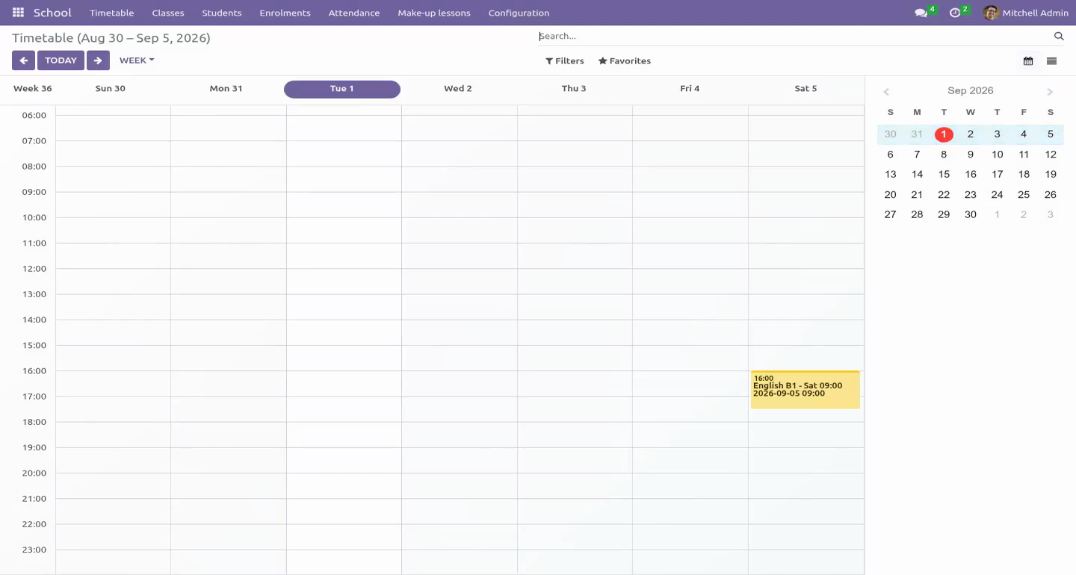Open the Configuration menu
This screenshot has width=1076, height=575.
519,13
